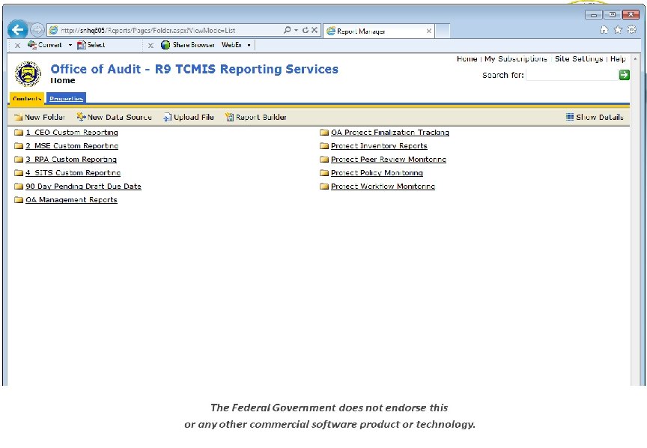Click folder icon beside 4_SITS Custom Reporting
Viewport: 647px width, 448px height.
pyautogui.click(x=19, y=173)
